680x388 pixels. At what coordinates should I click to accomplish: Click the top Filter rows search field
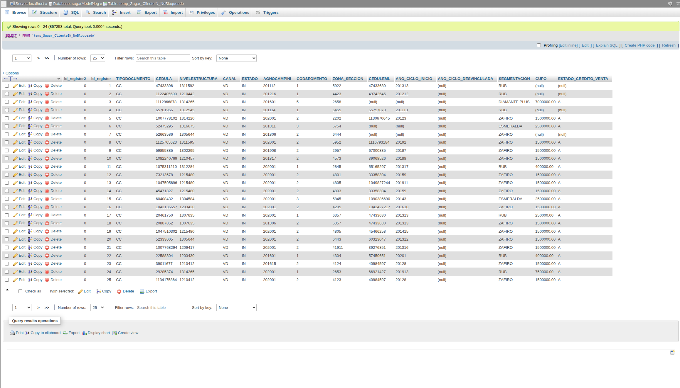coord(163,58)
